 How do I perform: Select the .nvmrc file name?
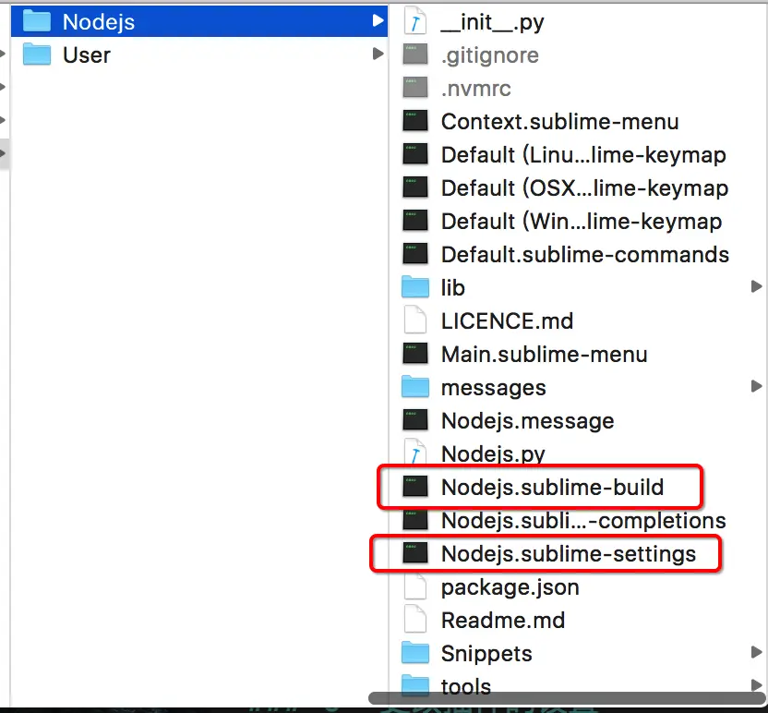475,89
